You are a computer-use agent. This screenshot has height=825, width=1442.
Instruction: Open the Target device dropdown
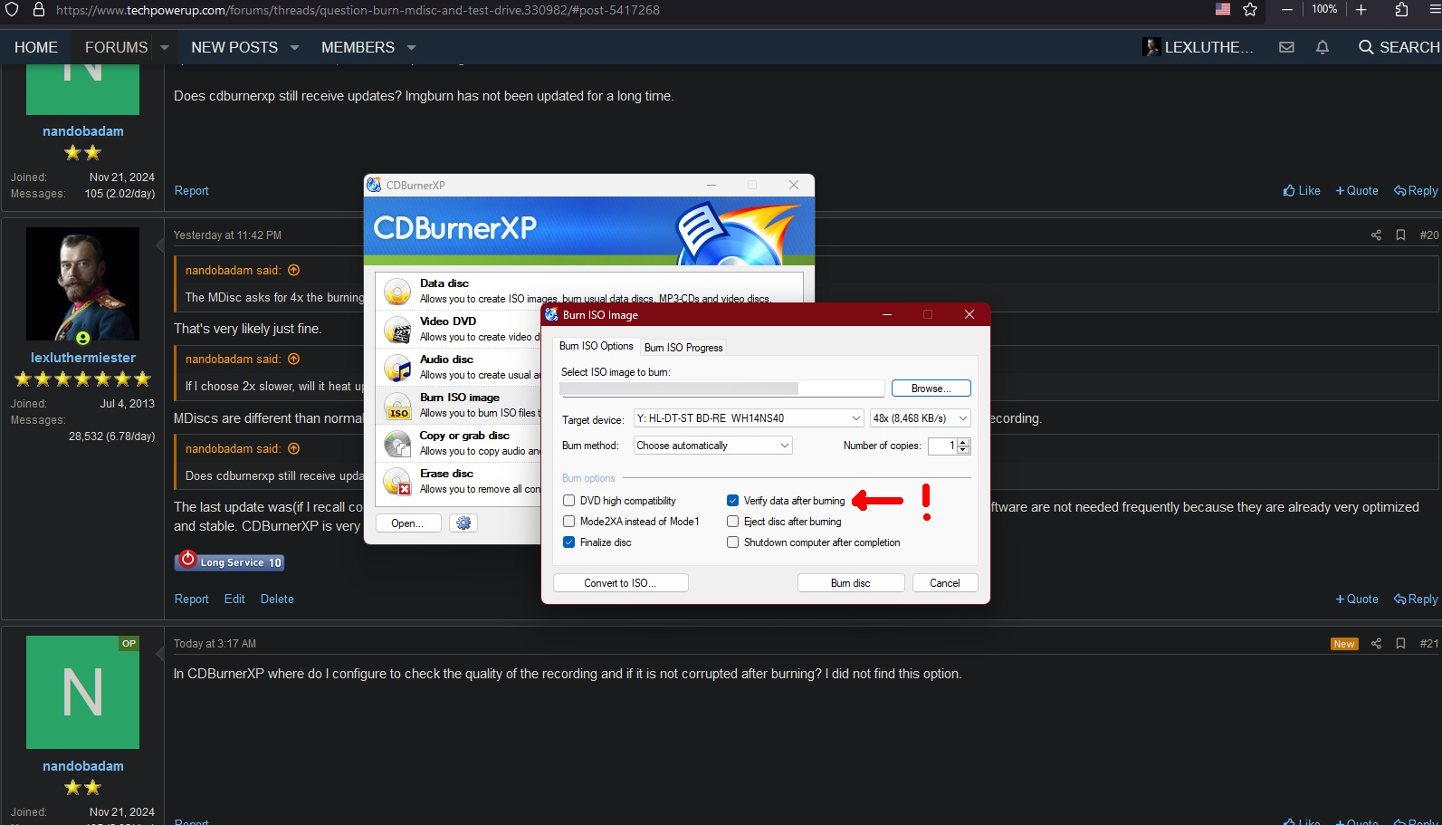[749, 418]
